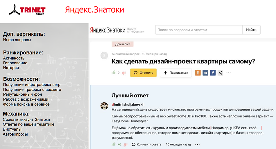The height and width of the screenshot is (149, 276).
Task: Click the Форма поиска в сервисе line
Action: [x=26, y=104]
